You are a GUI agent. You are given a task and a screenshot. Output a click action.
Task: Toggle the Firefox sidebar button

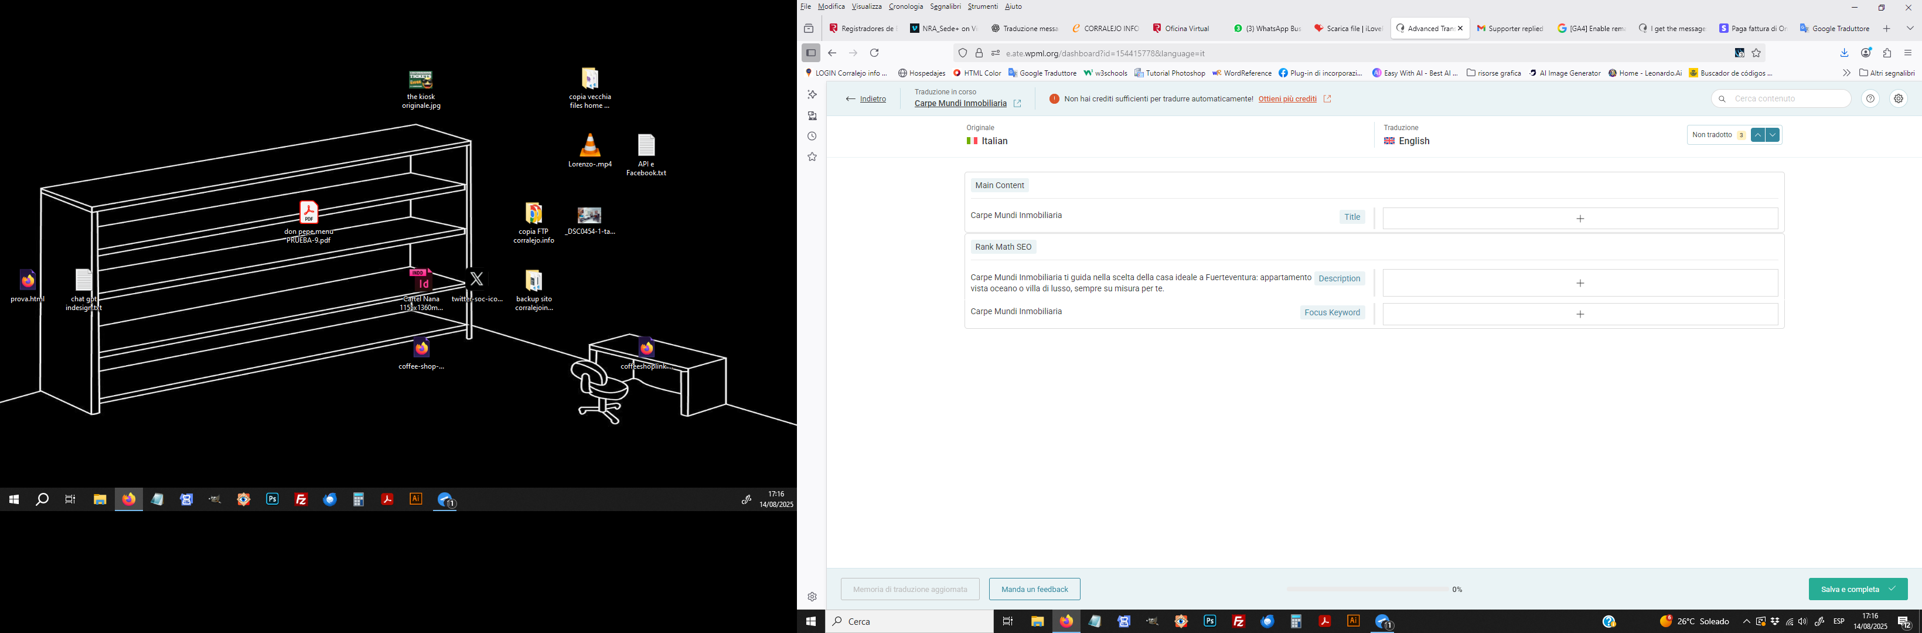coord(811,53)
